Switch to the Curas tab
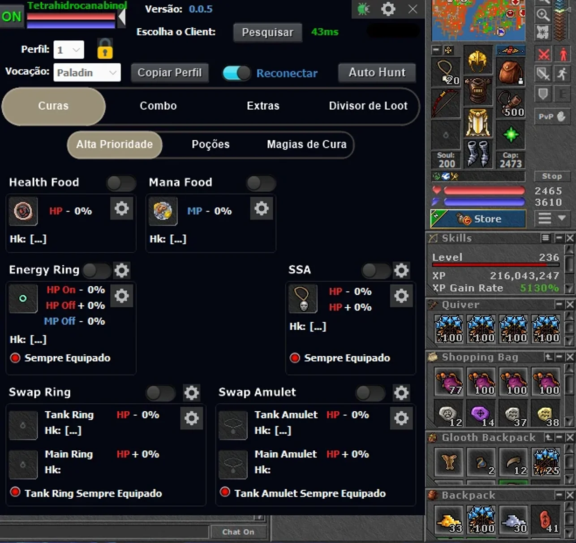This screenshot has height=543, width=576. click(x=54, y=106)
